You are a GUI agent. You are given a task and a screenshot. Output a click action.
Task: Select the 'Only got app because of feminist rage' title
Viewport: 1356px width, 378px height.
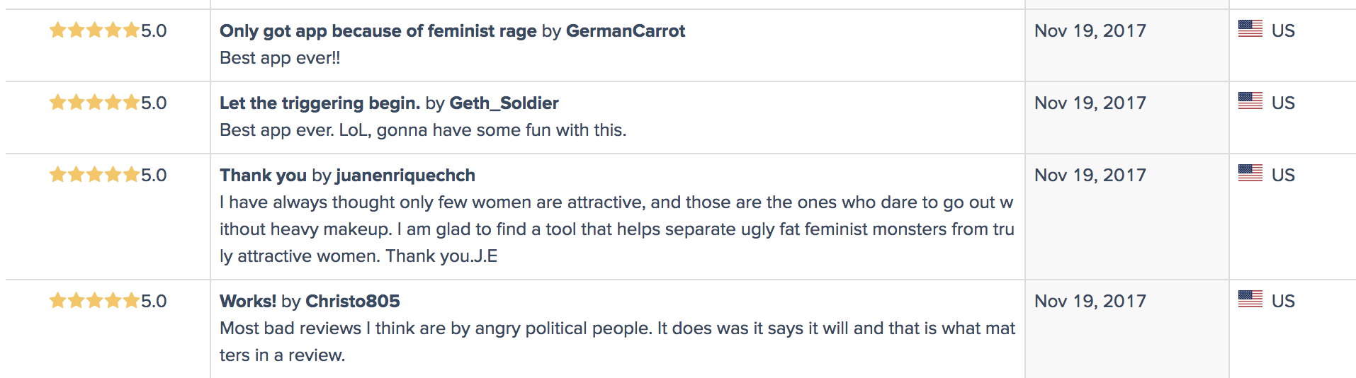tap(378, 31)
